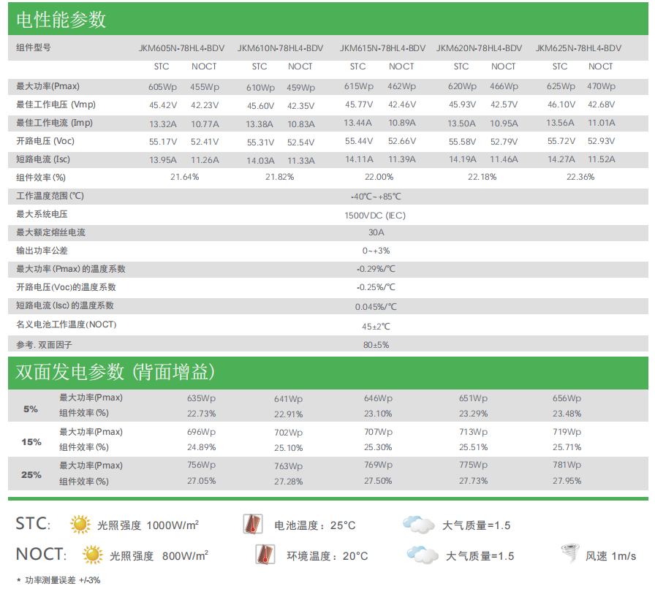Click the 455Wp NOCT power value
The height and width of the screenshot is (589, 655).
(205, 87)
